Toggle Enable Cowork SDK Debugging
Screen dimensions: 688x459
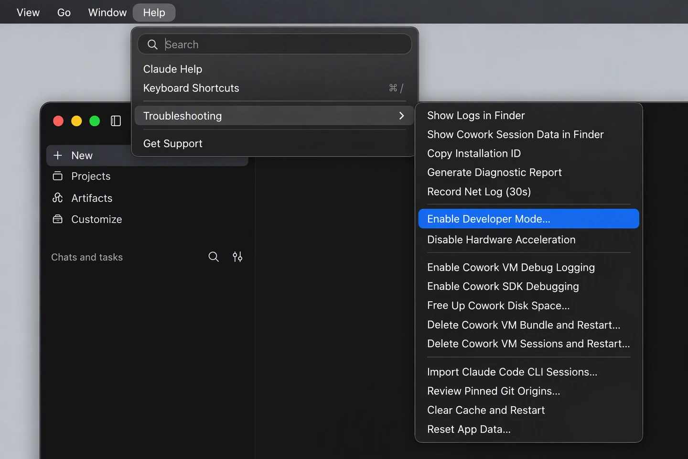point(528,286)
